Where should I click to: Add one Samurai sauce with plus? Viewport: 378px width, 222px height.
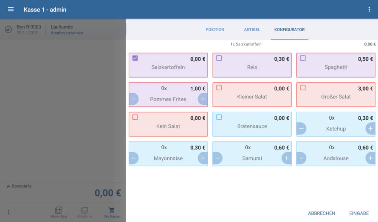pos(286,158)
